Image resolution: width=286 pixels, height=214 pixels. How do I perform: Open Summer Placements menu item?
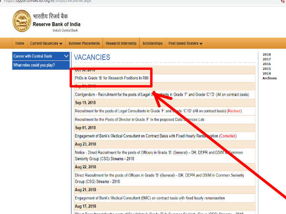tap(84, 43)
